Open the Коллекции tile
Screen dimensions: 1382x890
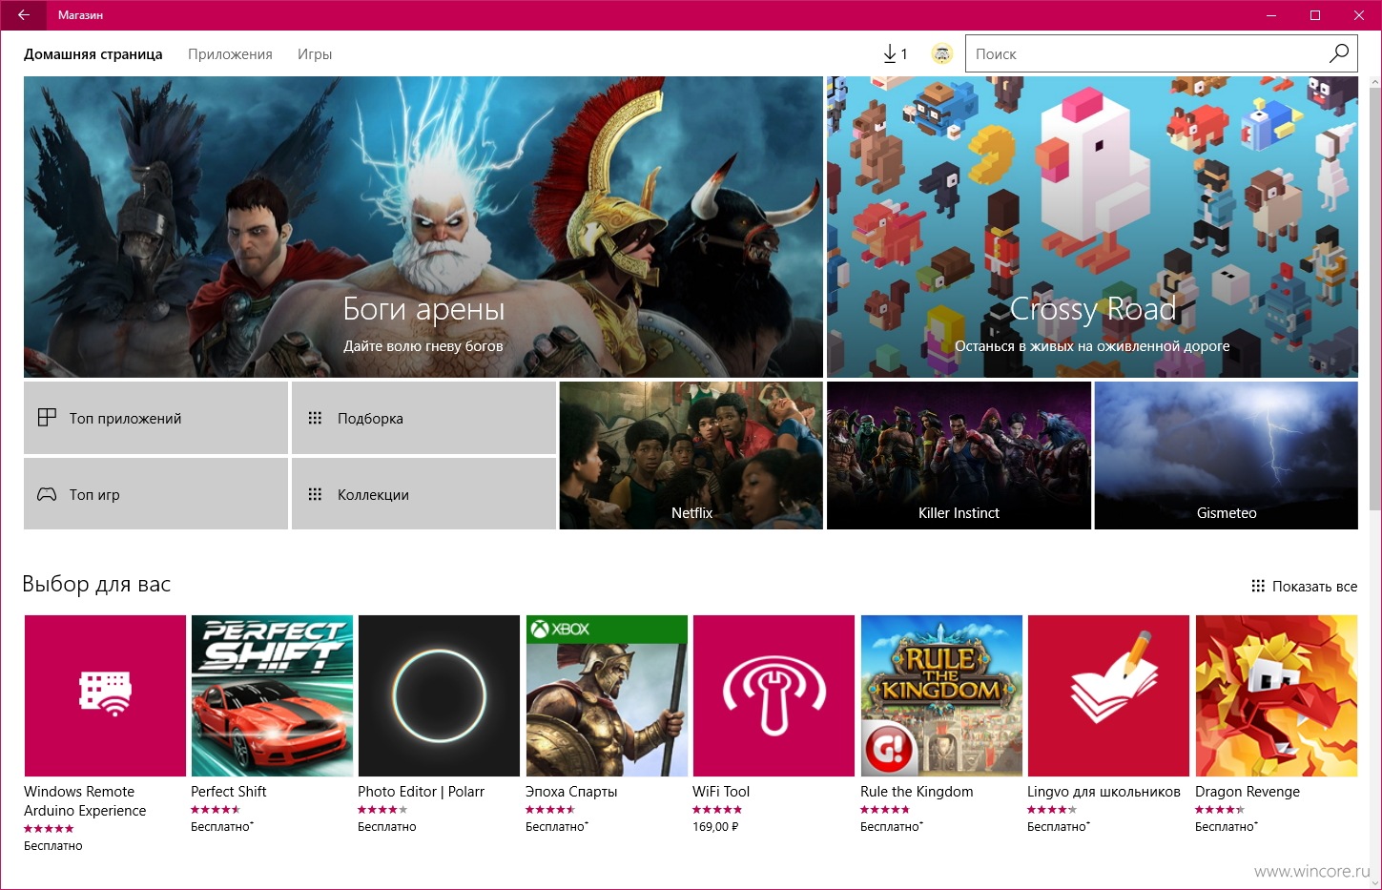423,494
